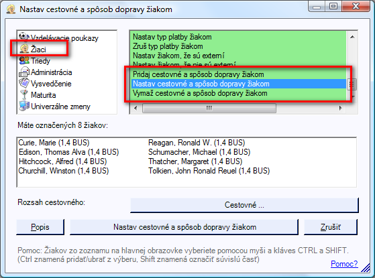Open the Cestovné ... button
The height and width of the screenshot is (278, 375).
[x=244, y=205]
